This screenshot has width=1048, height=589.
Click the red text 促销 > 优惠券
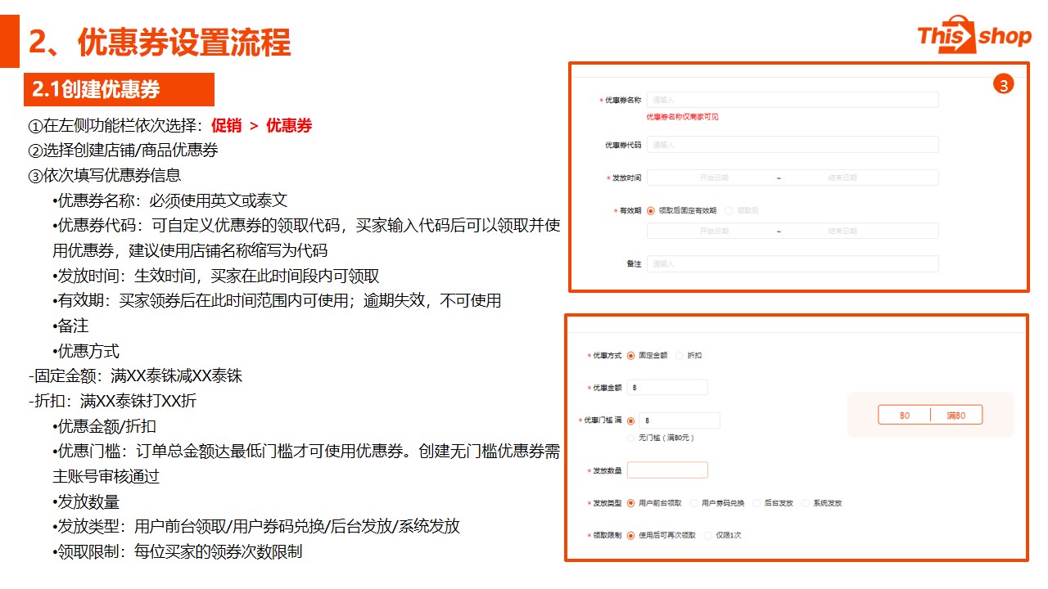pyautogui.click(x=261, y=125)
